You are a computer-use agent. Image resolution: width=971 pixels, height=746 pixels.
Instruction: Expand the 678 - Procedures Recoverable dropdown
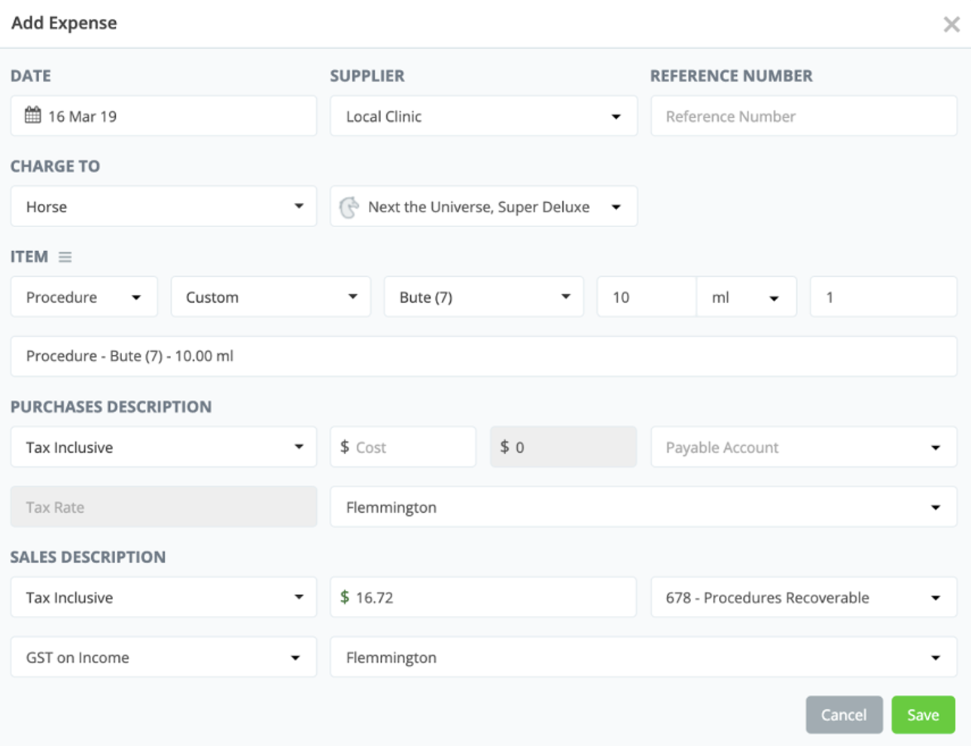(x=803, y=598)
